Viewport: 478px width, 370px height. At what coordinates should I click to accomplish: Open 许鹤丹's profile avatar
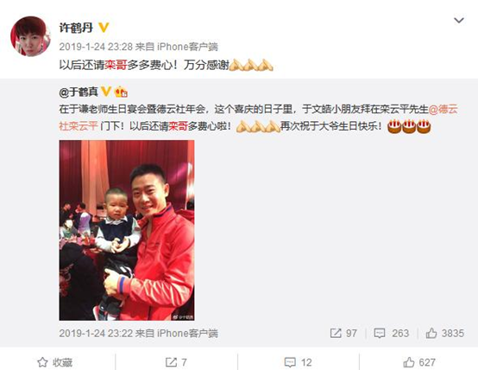(30, 36)
